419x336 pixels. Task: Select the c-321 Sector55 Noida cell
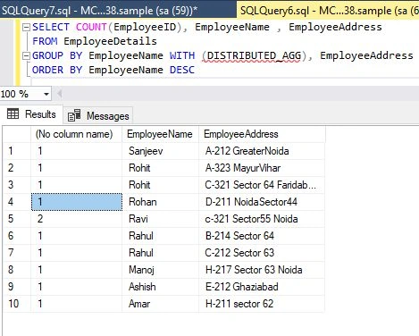click(x=262, y=219)
